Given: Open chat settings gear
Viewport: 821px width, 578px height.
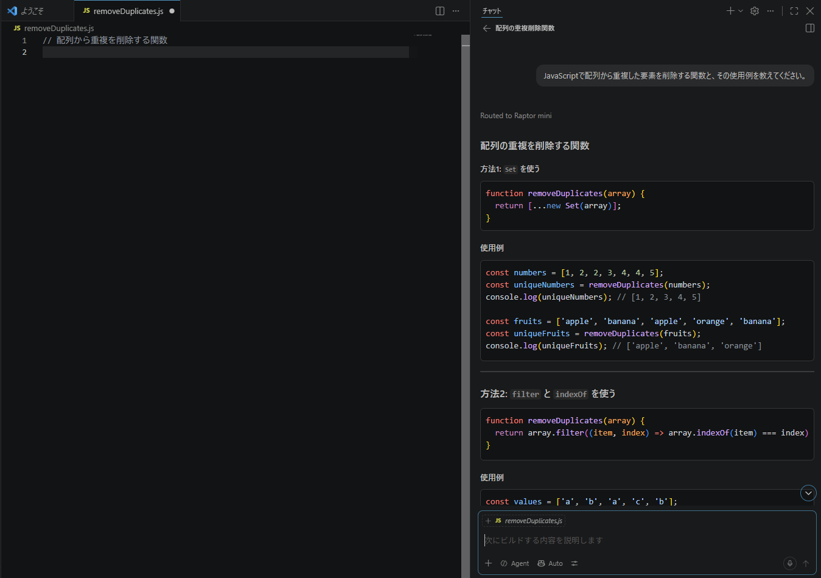Looking at the screenshot, I should (x=755, y=11).
